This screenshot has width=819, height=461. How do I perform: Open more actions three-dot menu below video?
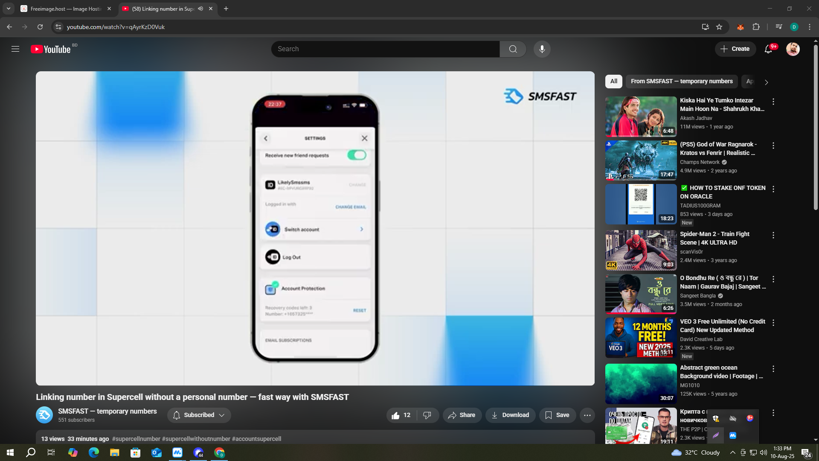click(x=587, y=415)
